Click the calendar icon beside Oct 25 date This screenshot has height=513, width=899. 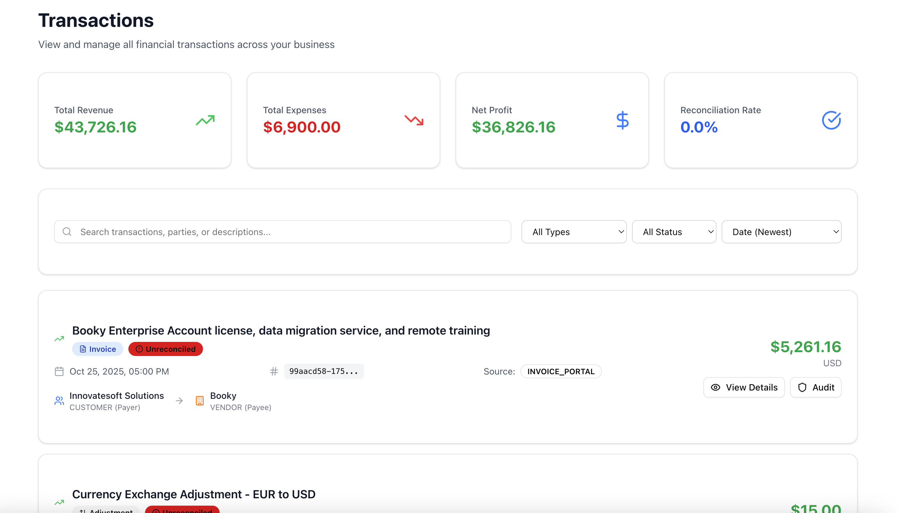click(59, 371)
